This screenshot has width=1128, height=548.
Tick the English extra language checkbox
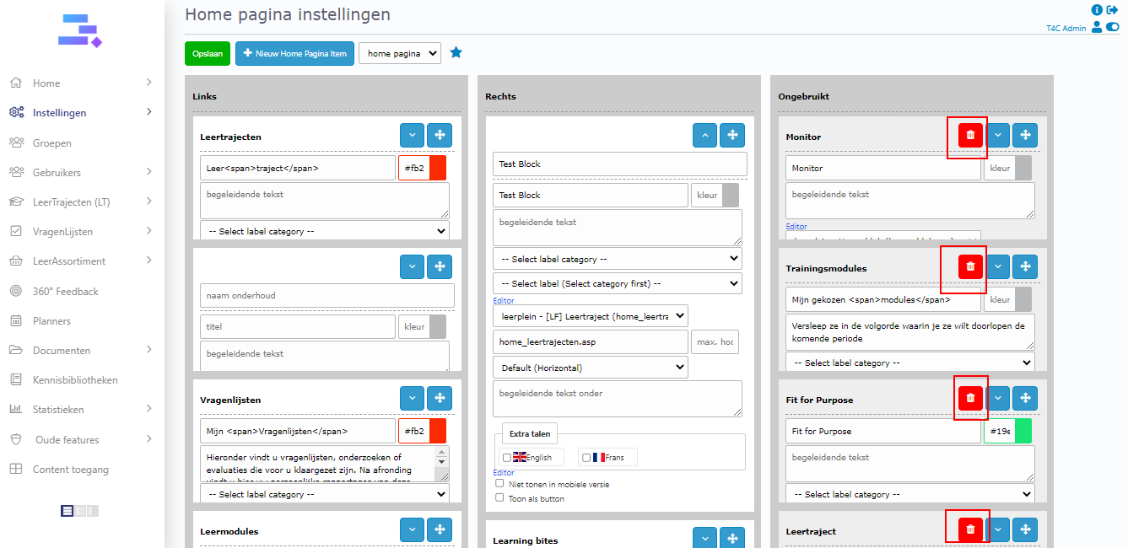[x=506, y=458]
